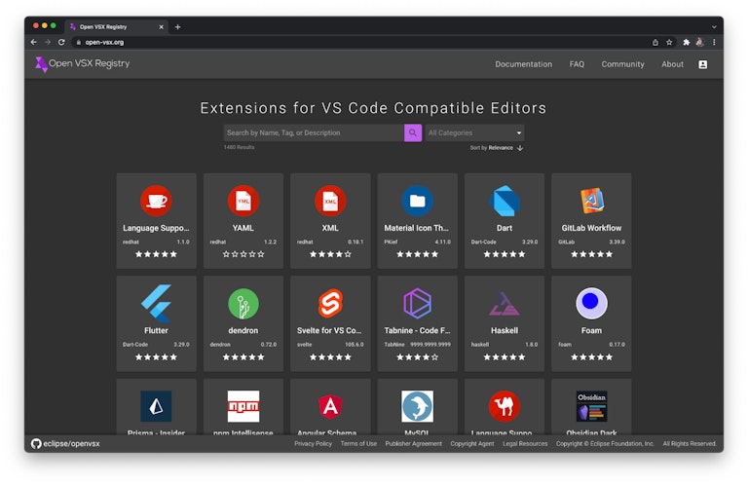Open the Copyright Agent link
The width and height of the screenshot is (748, 485).
[x=472, y=443]
